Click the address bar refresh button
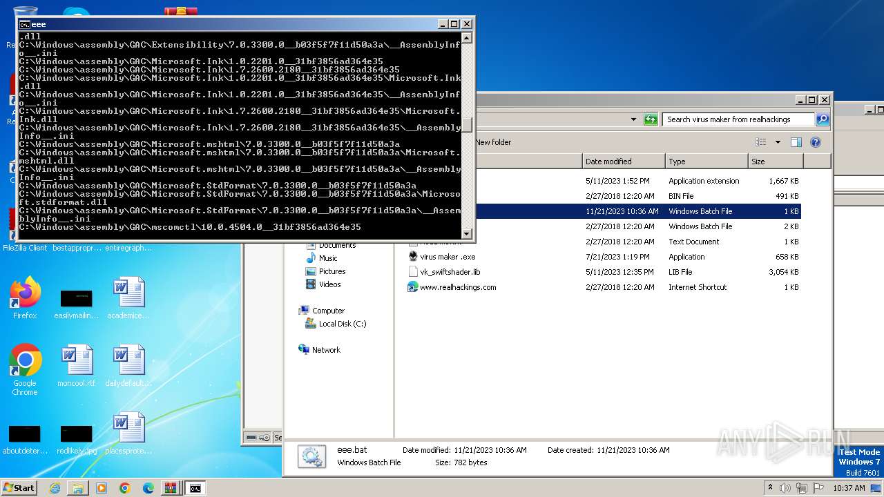 pyautogui.click(x=650, y=119)
